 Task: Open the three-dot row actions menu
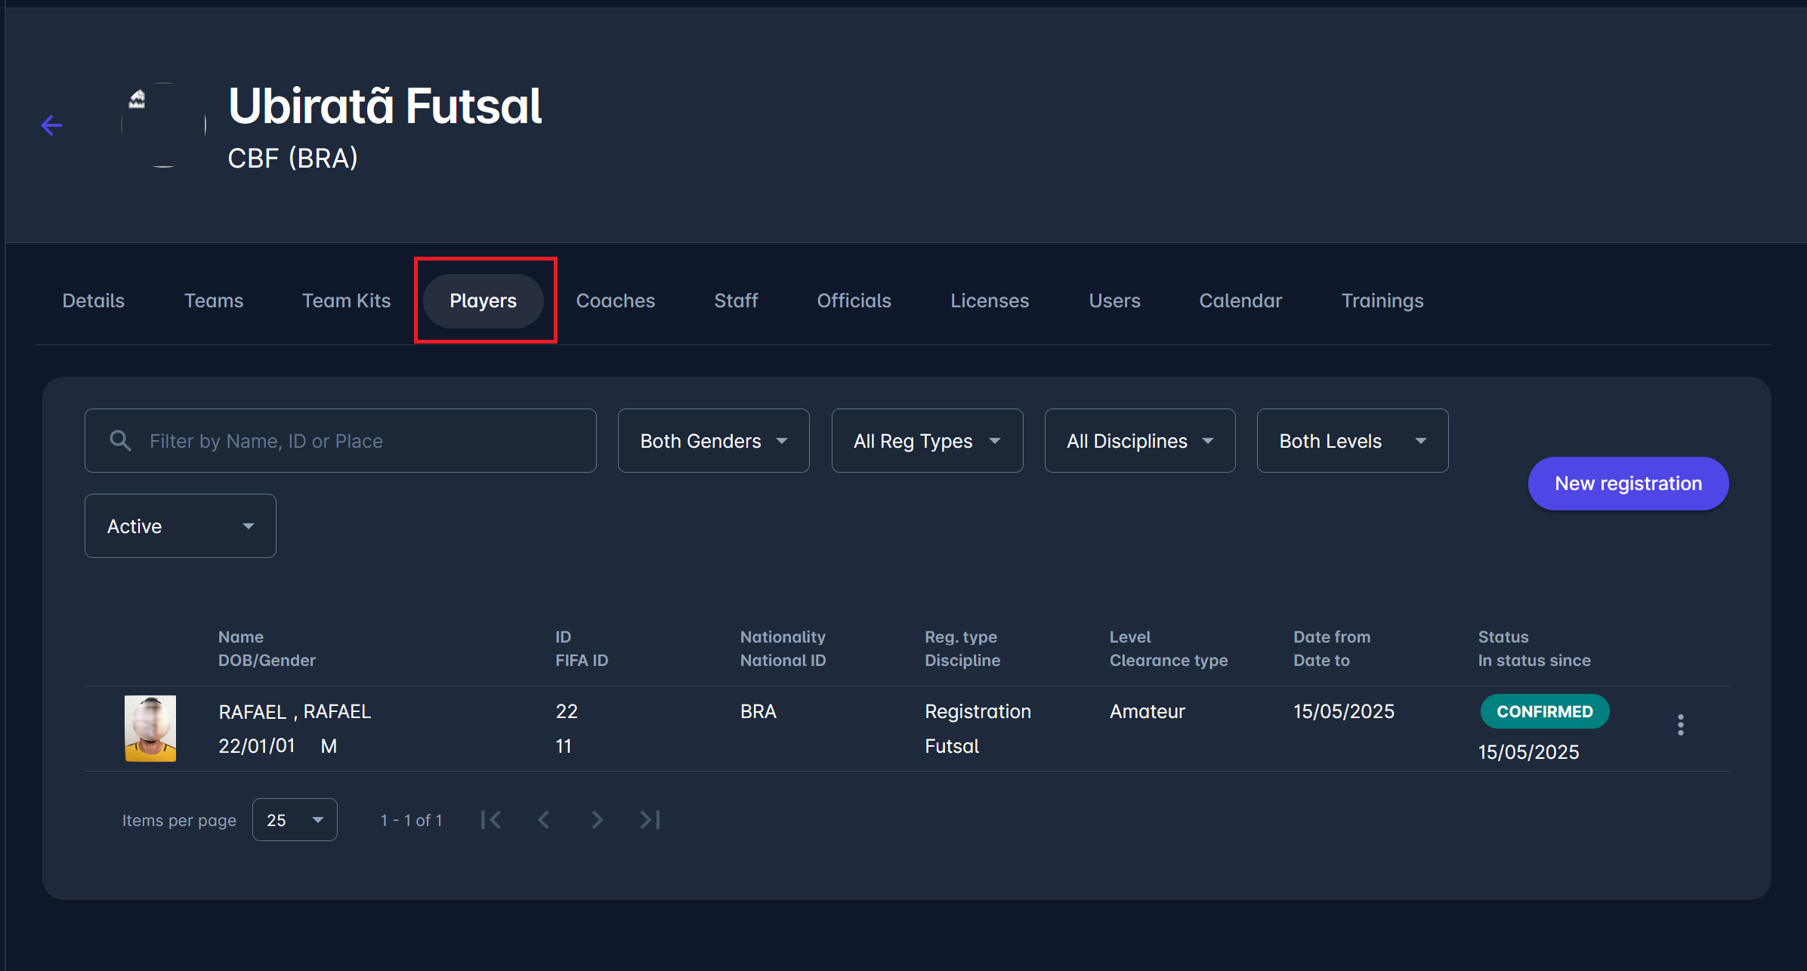click(x=1680, y=725)
